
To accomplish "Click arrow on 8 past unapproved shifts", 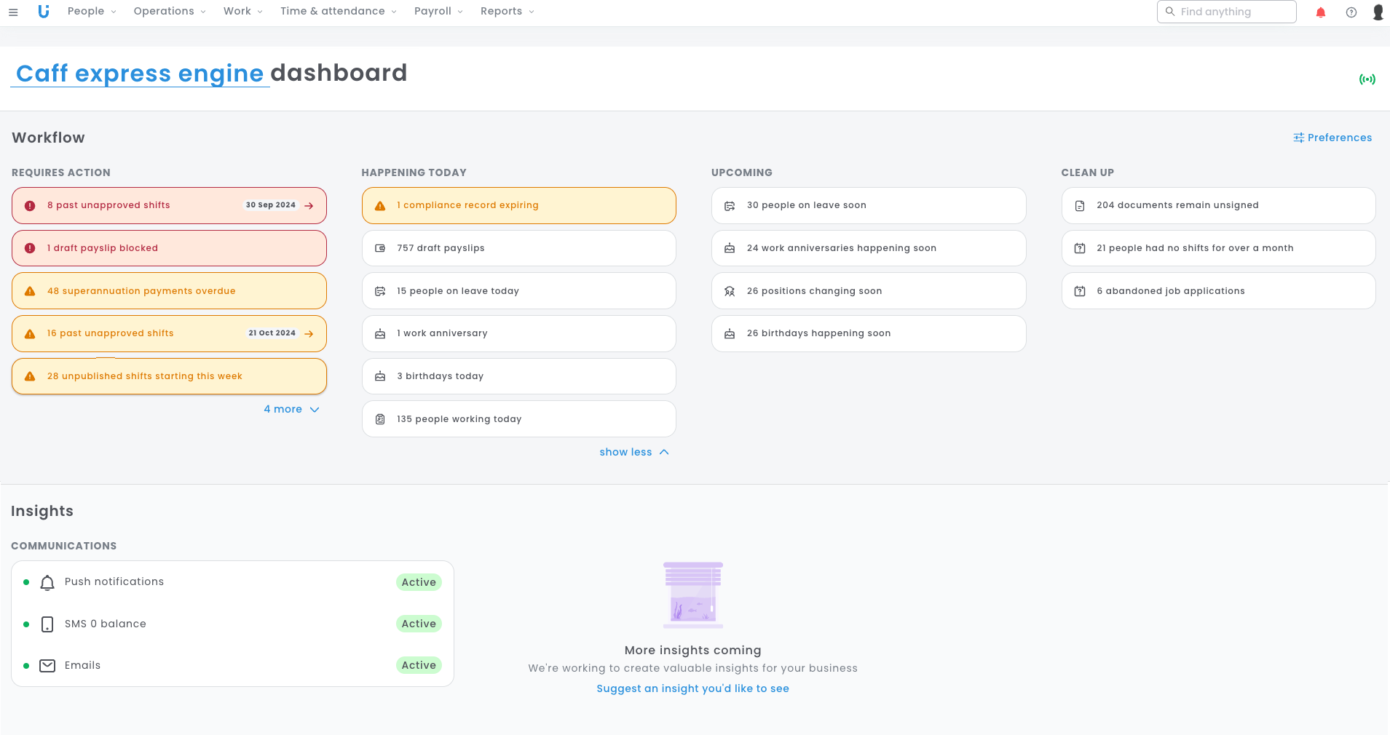I will (x=309, y=206).
